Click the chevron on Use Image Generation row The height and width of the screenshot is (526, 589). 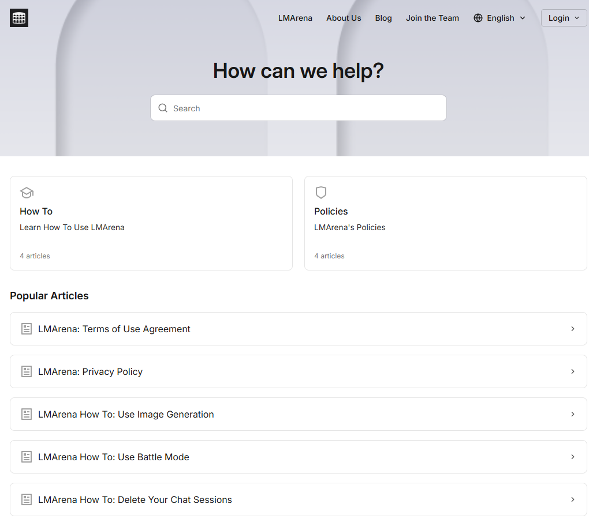[x=573, y=414]
